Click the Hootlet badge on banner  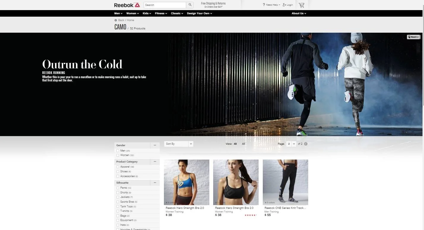[x=413, y=37]
